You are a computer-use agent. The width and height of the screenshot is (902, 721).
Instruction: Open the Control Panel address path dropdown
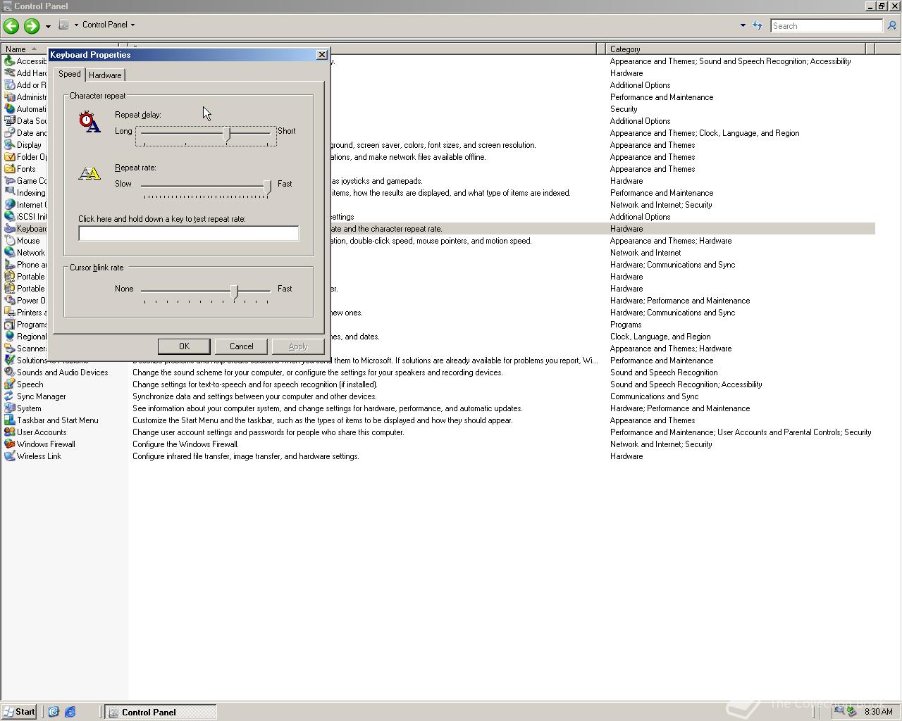point(132,25)
